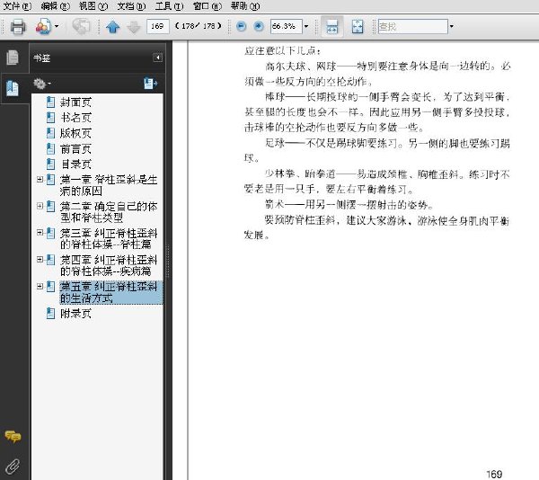This screenshot has height=480, width=539.
Task: Open the 视图 menu
Action: (x=93, y=6)
